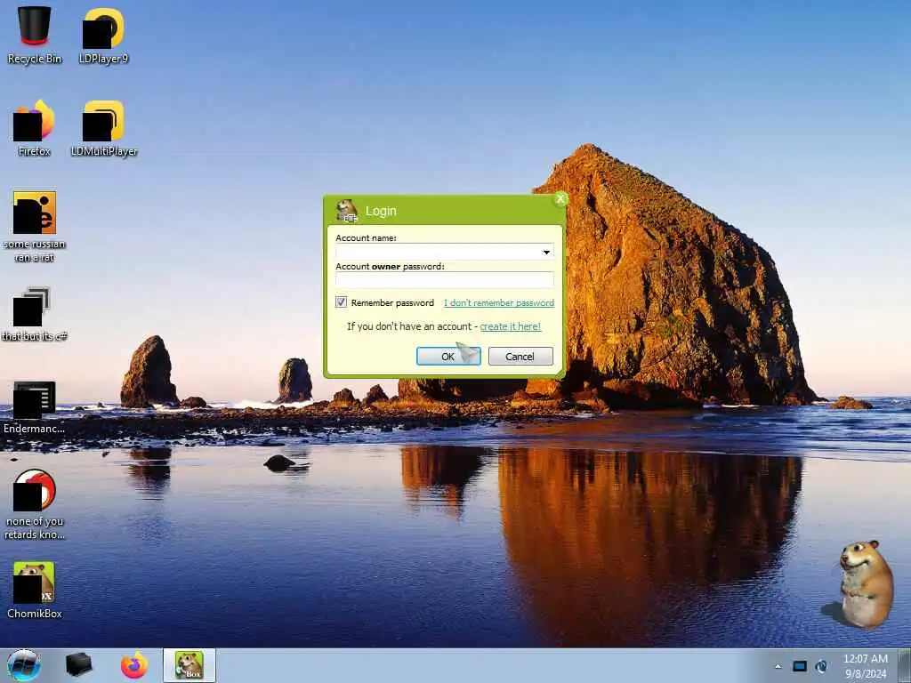The image size is (911, 683).
Task: Select the 'some russian ran a rat' icon
Action: pyautogui.click(x=35, y=227)
